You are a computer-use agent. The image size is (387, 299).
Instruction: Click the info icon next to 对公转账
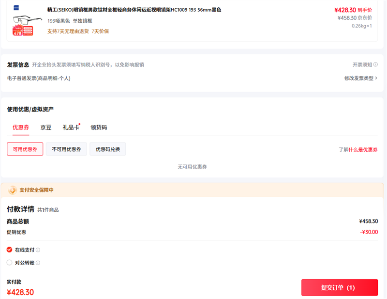tap(38, 263)
